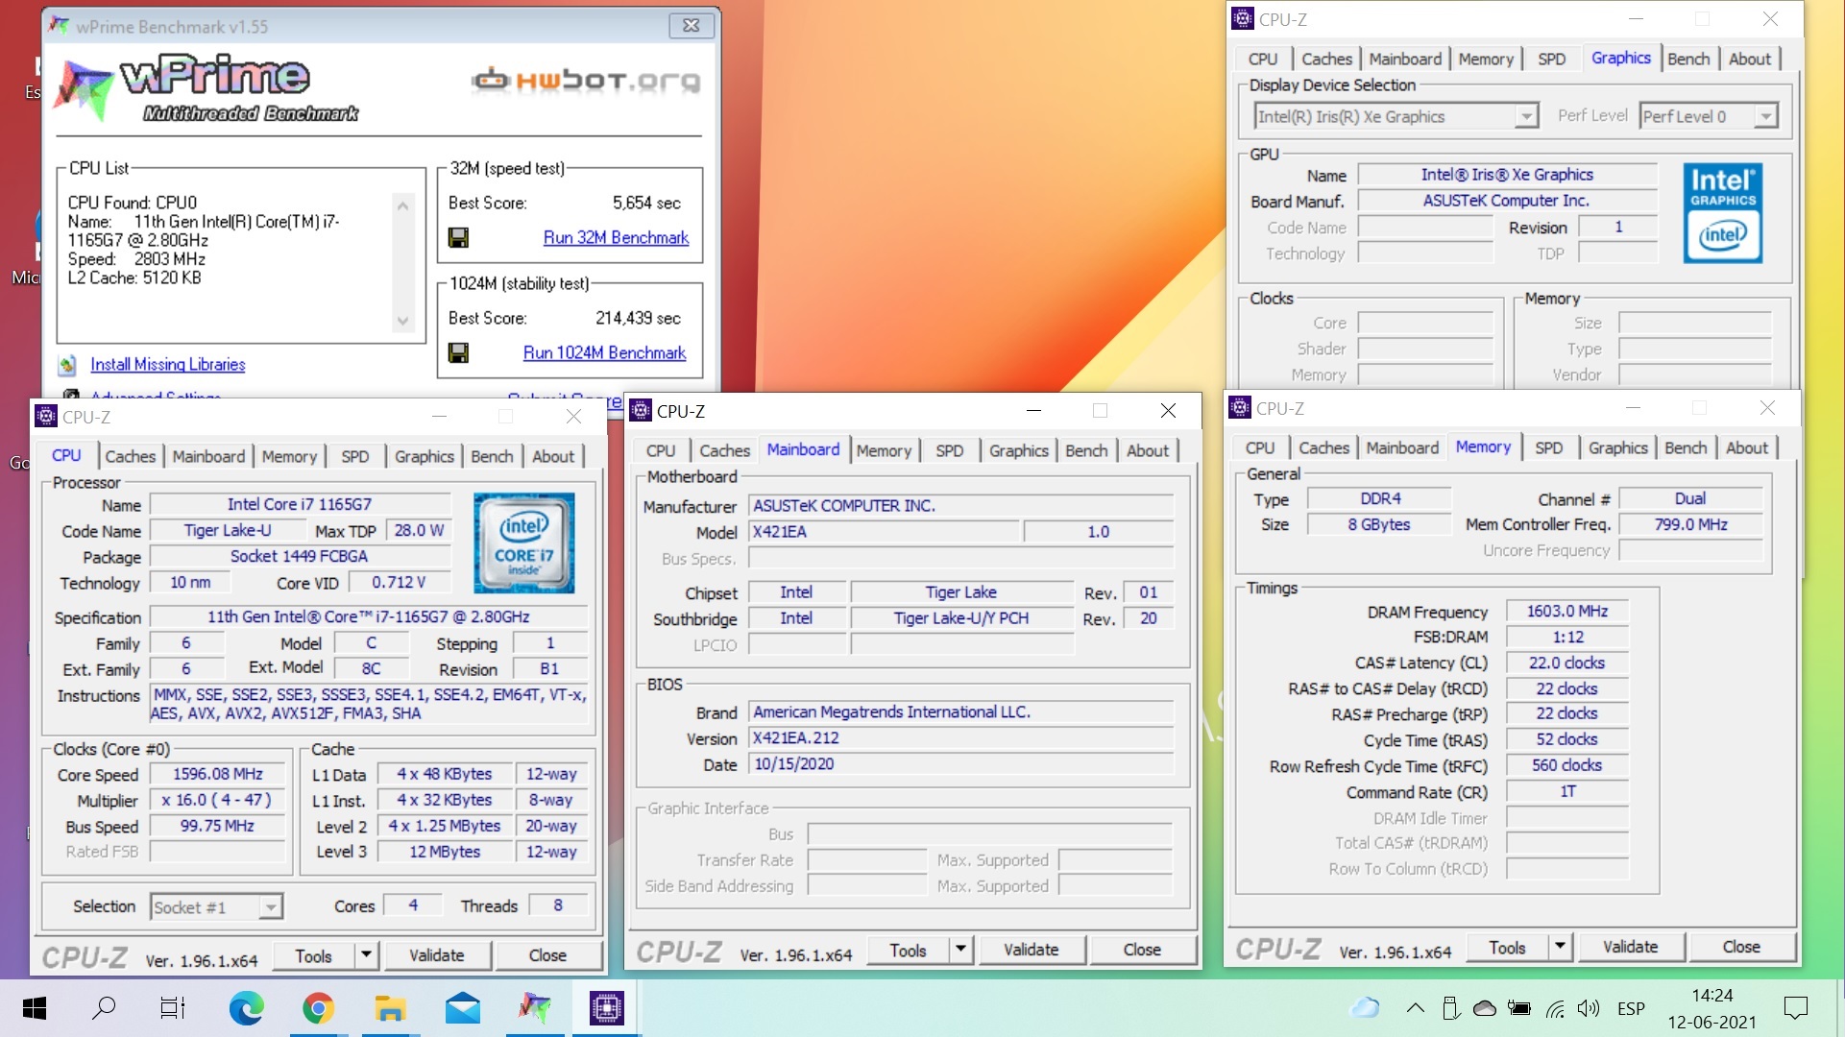1845x1037 pixels.
Task: Expand Tools arrow in CPU tab window
Action: [x=366, y=955]
